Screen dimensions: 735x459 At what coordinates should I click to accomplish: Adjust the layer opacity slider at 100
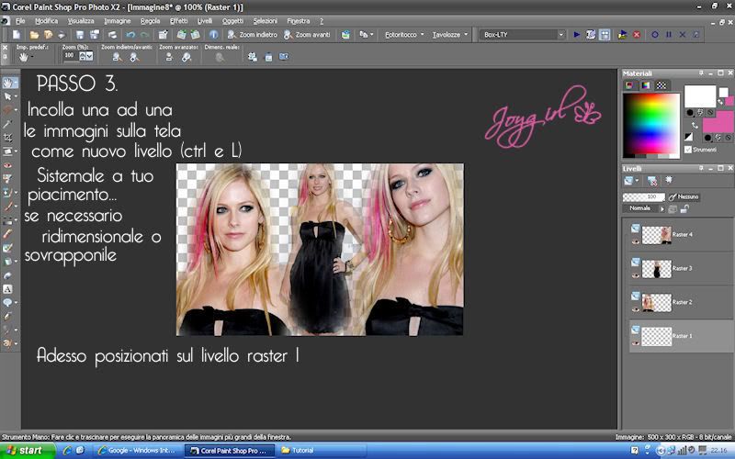coord(644,197)
